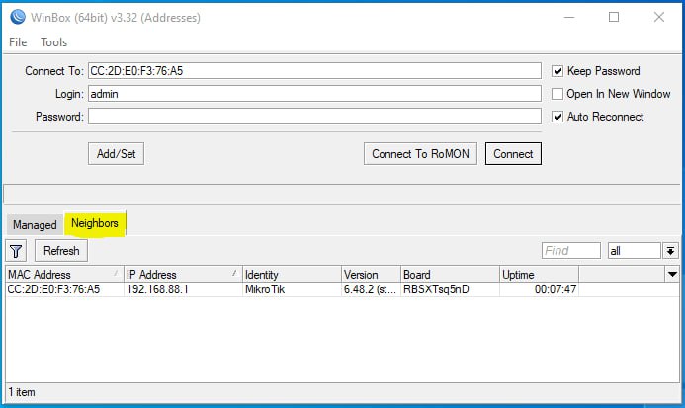Toggle Keep Password checkbox
This screenshot has height=408, width=685.
pyautogui.click(x=557, y=71)
